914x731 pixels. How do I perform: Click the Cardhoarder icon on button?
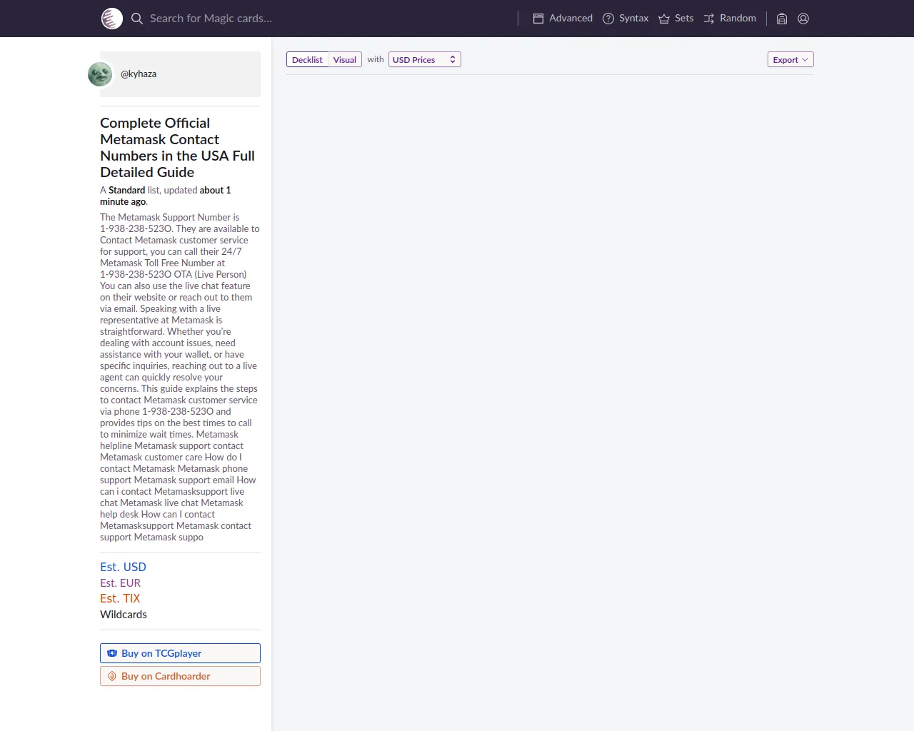coord(112,676)
